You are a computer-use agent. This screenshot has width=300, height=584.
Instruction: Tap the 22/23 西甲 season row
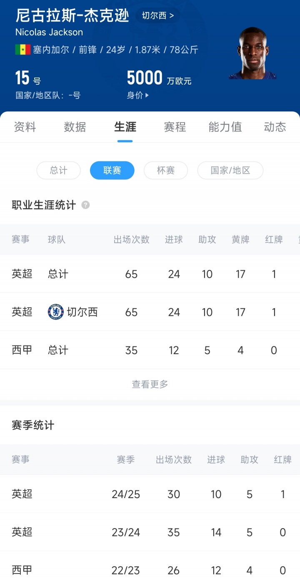pos(150,570)
